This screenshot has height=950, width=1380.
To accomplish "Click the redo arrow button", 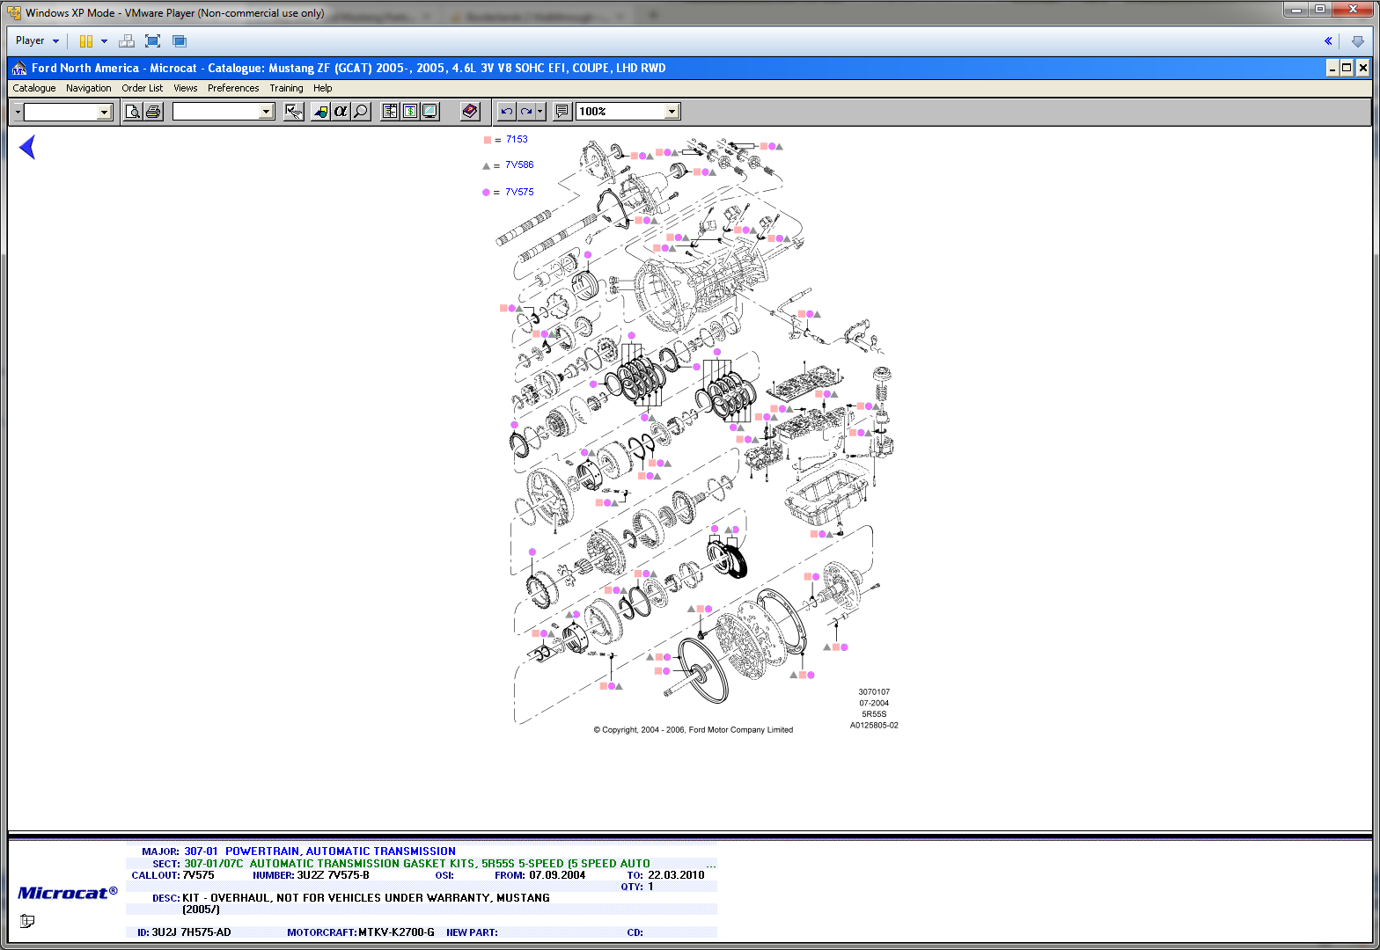I will (x=525, y=112).
